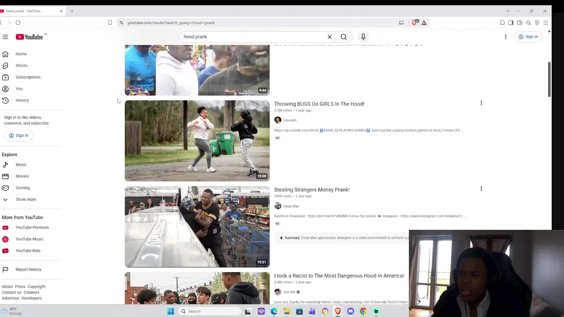Bookmark this page with the bookmark icon
564x317 pixels.
pyautogui.click(x=110, y=23)
